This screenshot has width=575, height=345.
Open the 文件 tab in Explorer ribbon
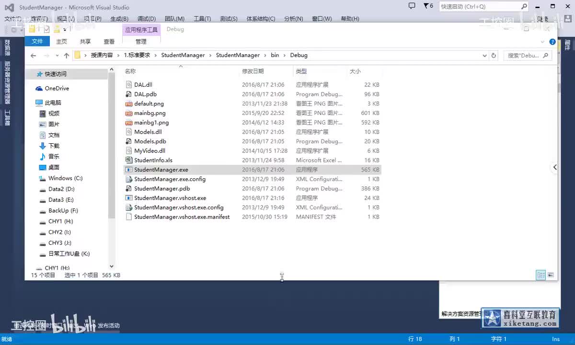[x=37, y=42]
